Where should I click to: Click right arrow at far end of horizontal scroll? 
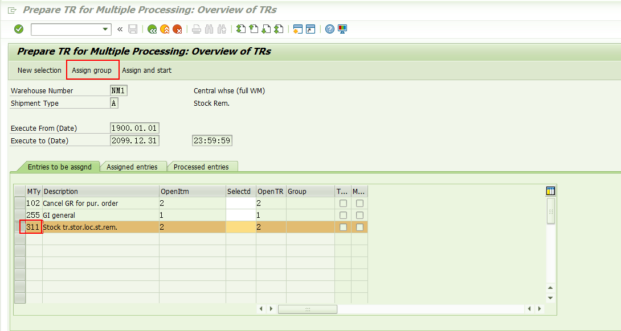[539, 309]
